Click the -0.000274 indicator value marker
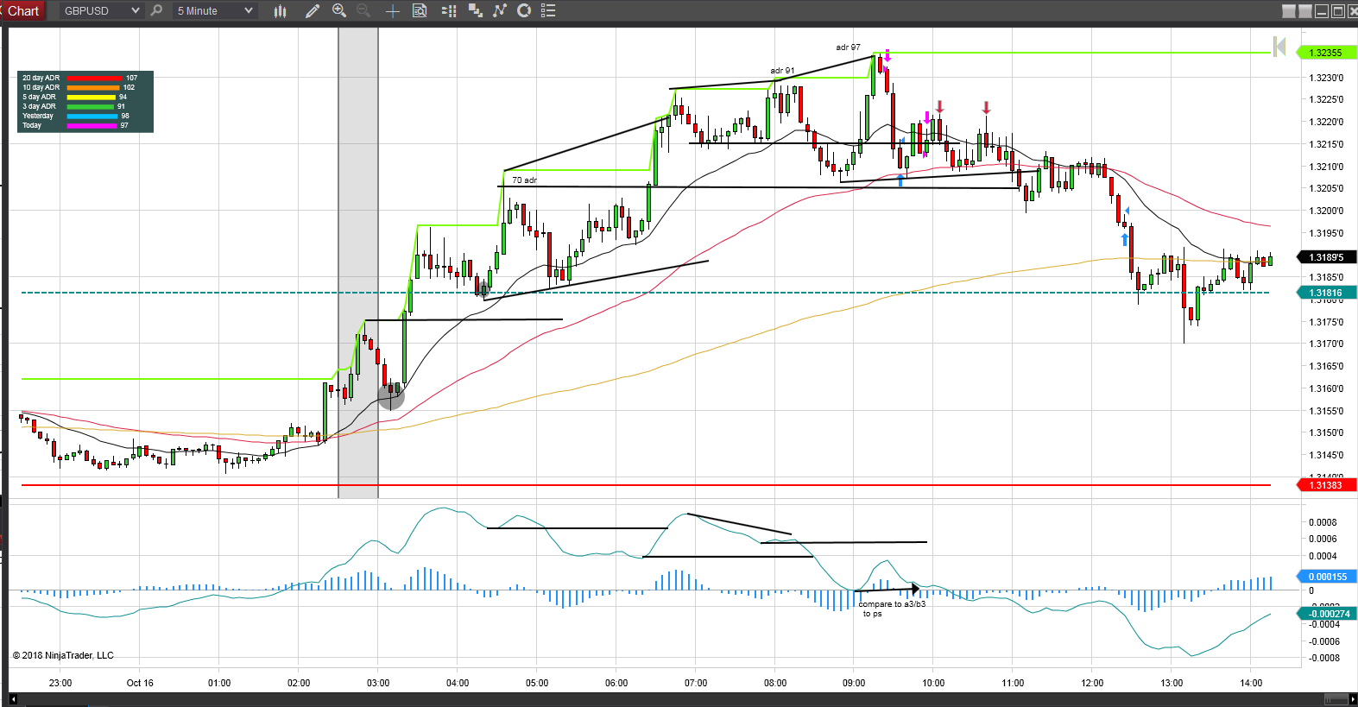This screenshot has height=707, width=1358. coord(1327,614)
